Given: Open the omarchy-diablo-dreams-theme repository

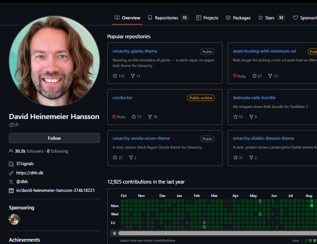Looking at the screenshot, I should tap(264, 138).
